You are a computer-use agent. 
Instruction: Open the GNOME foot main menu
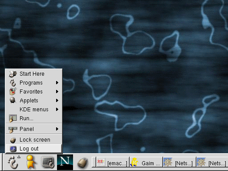pos(13,162)
